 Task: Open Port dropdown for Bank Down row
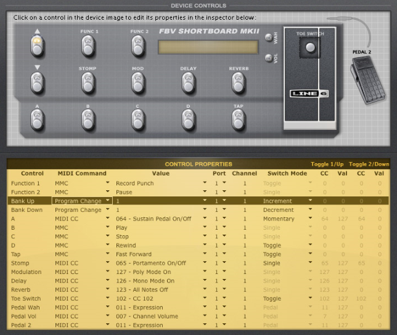[x=224, y=209]
